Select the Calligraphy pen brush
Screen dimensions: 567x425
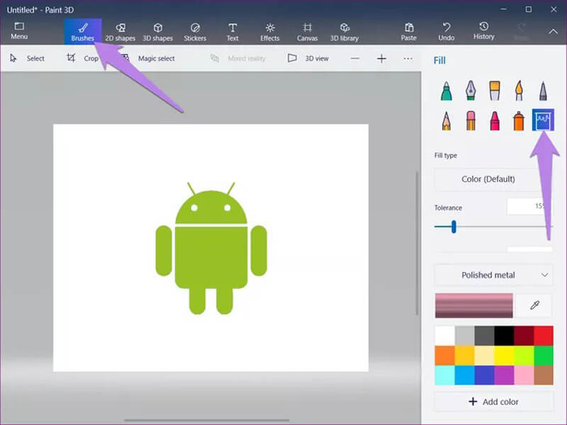click(x=471, y=91)
